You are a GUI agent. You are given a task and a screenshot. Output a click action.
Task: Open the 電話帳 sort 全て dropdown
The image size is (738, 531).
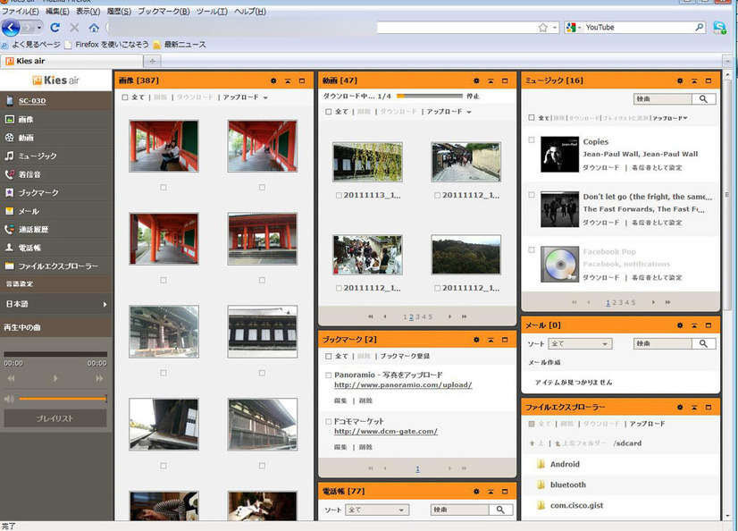click(x=377, y=510)
